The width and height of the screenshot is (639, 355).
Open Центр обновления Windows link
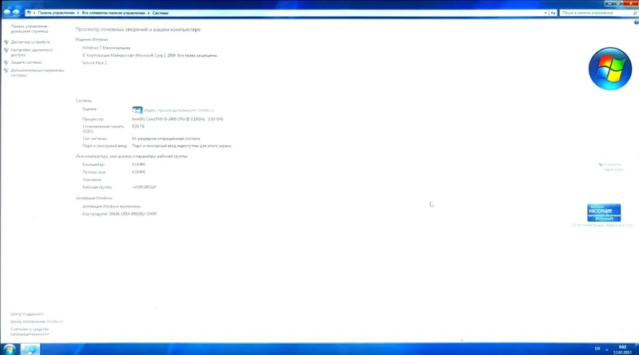tap(36, 321)
